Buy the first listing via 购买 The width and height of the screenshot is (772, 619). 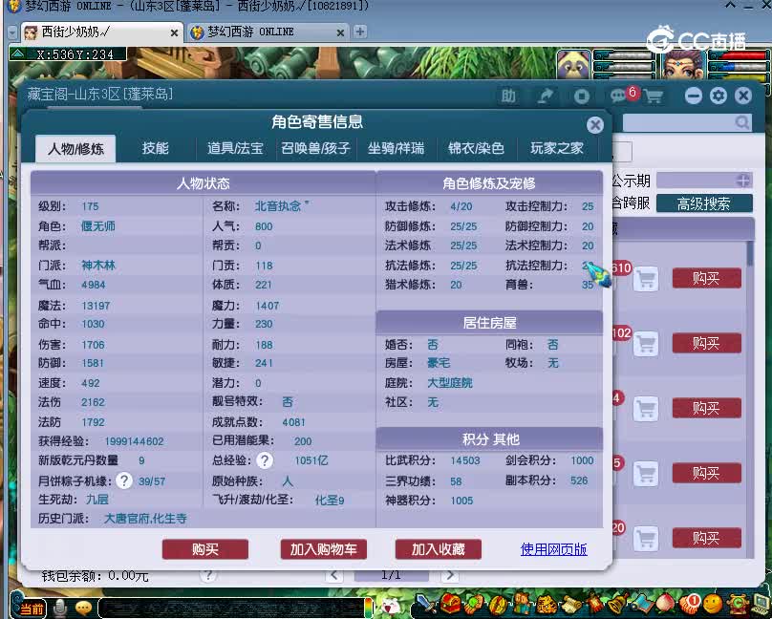[706, 279]
